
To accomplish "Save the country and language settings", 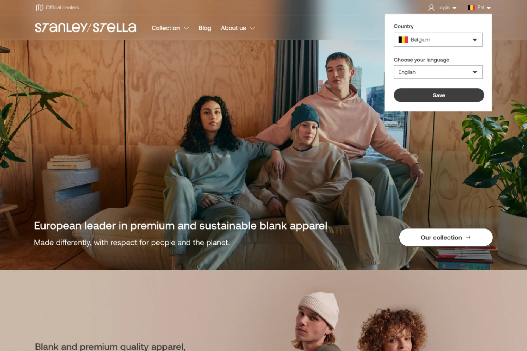I will [439, 95].
